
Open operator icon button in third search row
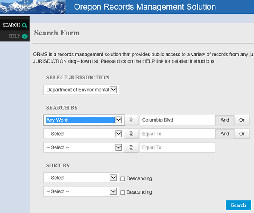[x=132, y=147]
